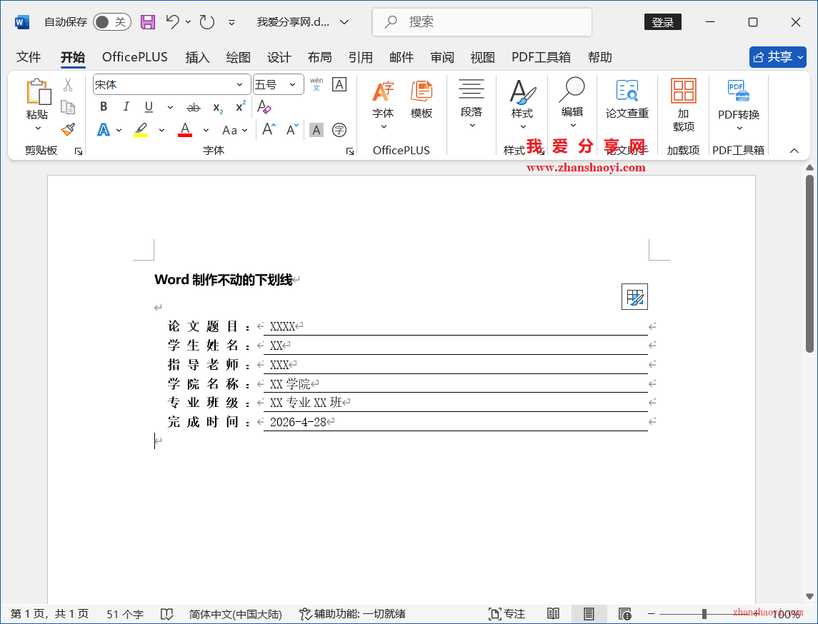The image size is (818, 624).
Task: Switch to the 审阅 Review tab
Action: [x=442, y=57]
